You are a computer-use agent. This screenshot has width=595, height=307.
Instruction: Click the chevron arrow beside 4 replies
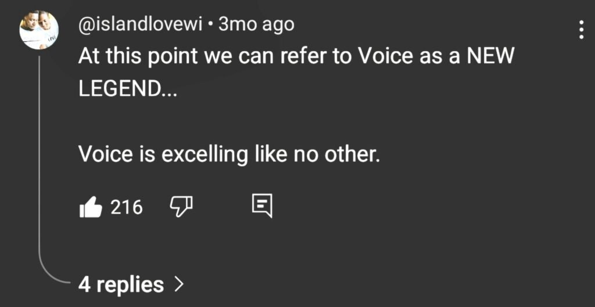pyautogui.click(x=178, y=284)
